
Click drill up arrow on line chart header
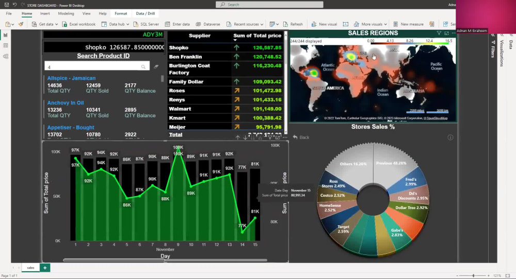pos(237,138)
